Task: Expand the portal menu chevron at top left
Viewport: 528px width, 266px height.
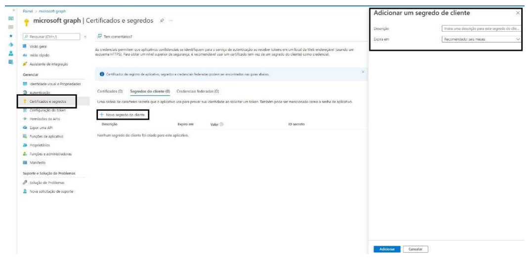Action: point(13,10)
